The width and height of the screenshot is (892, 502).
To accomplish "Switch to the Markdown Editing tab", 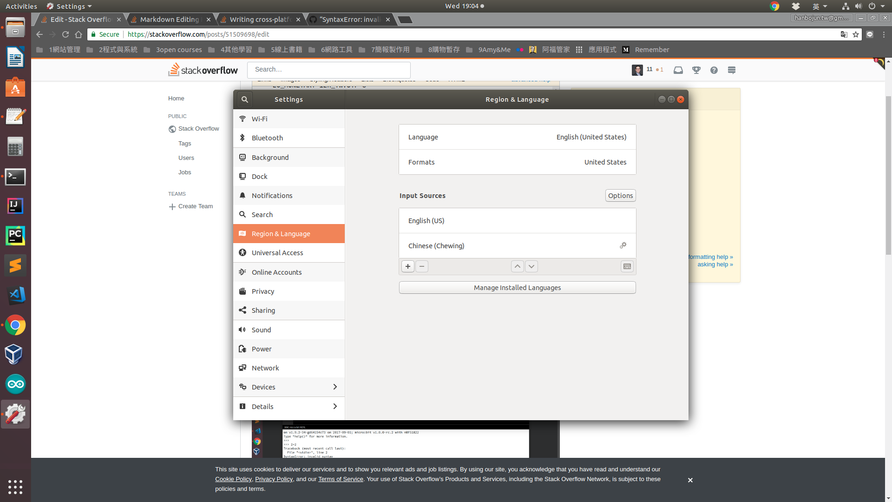I will pos(170,20).
